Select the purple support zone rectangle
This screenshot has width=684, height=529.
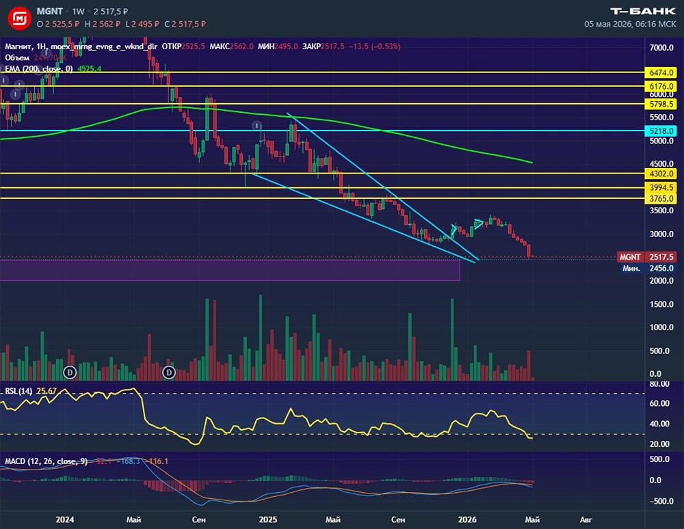click(230, 270)
